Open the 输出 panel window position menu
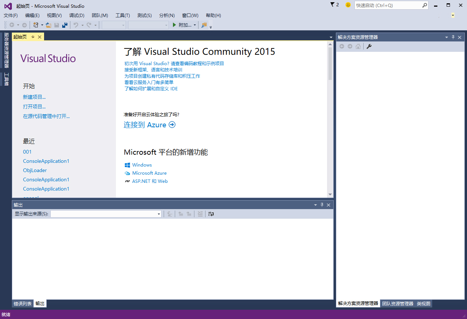The height and width of the screenshot is (319, 467). (316, 205)
